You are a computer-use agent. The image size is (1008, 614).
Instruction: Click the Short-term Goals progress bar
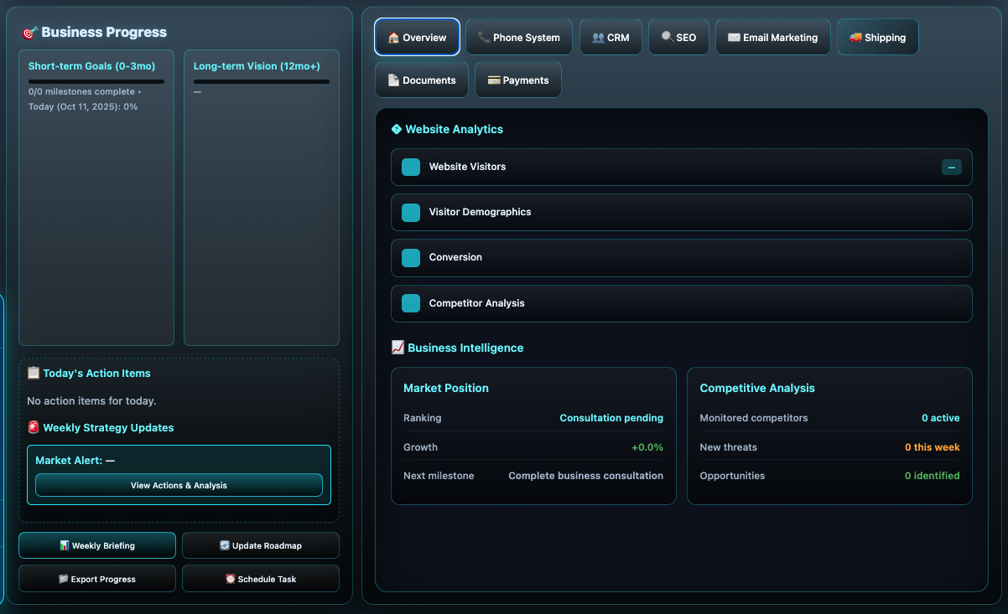[x=96, y=81]
